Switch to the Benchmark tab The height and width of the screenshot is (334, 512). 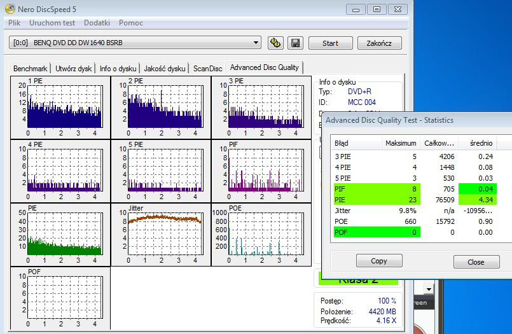point(30,69)
